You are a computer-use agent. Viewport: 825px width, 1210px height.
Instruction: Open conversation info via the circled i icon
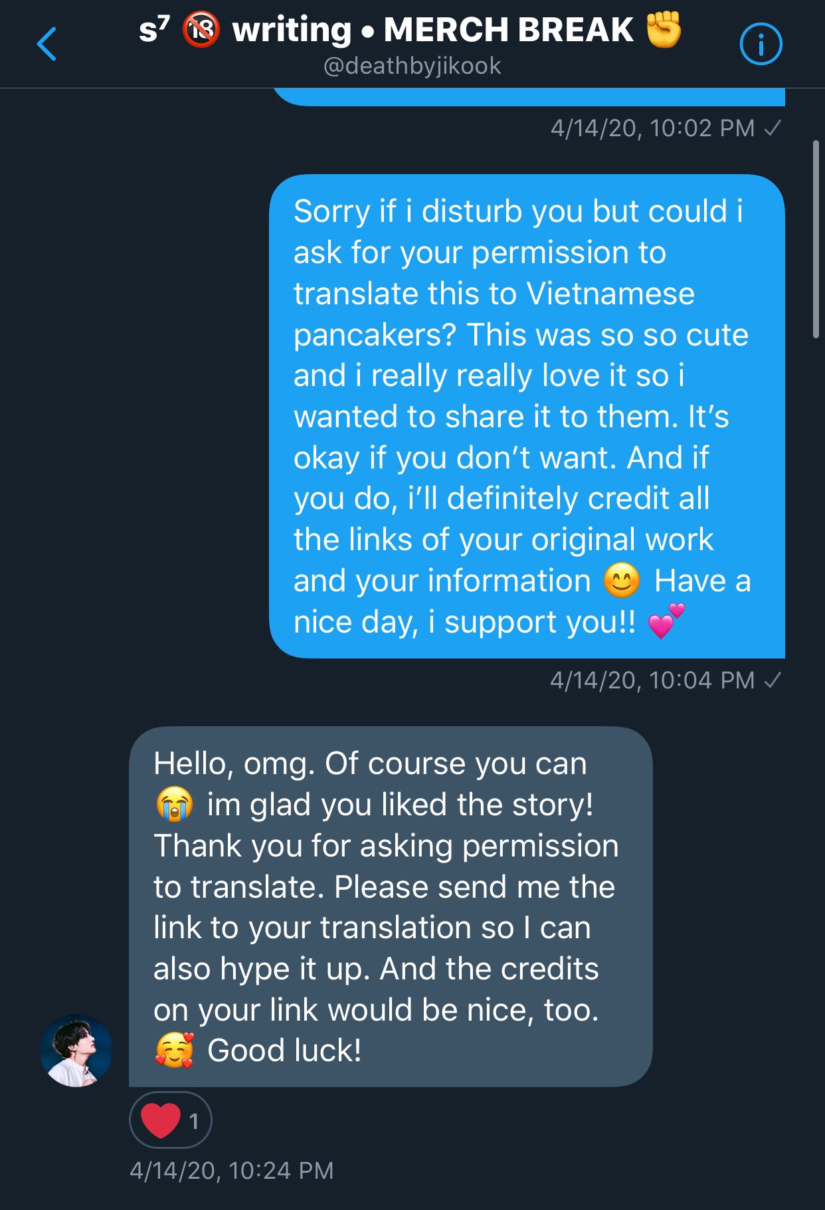click(x=761, y=45)
